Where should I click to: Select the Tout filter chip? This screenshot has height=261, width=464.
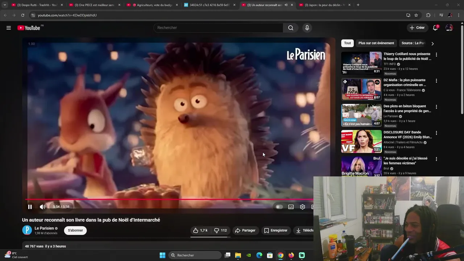tap(347, 43)
